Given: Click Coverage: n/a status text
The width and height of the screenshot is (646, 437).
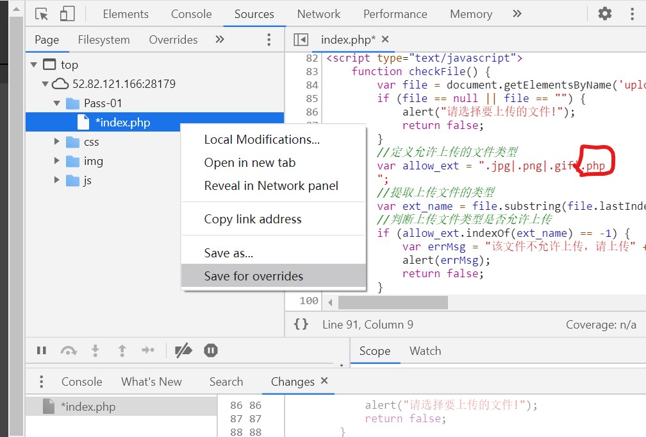Looking at the screenshot, I should click(600, 325).
